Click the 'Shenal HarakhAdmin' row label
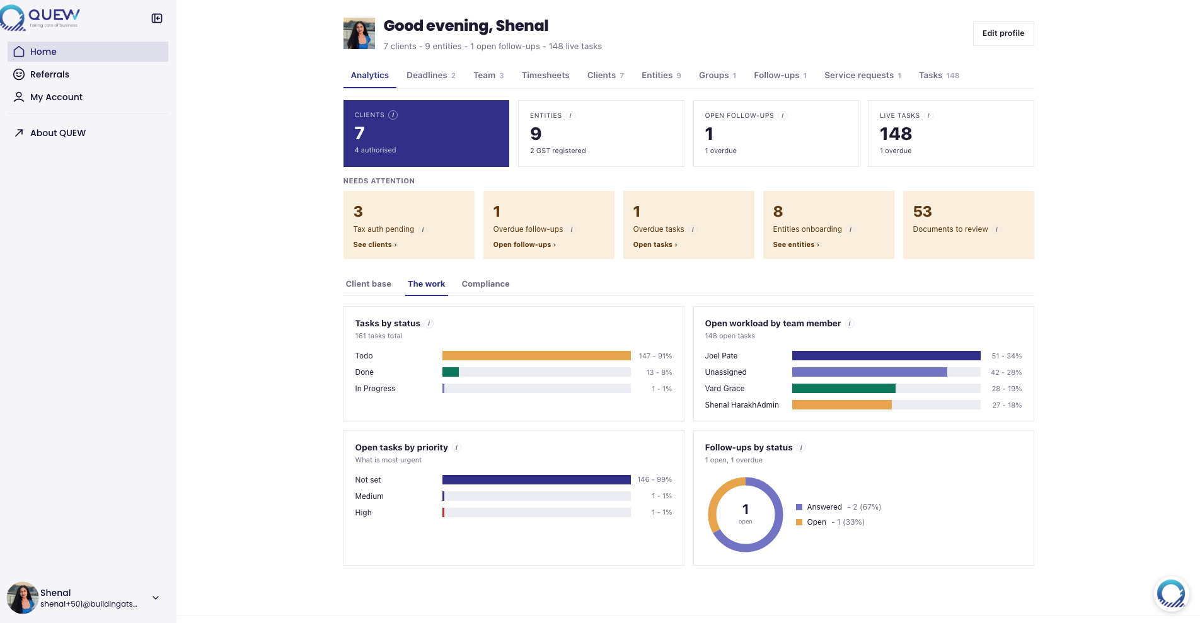 742,405
